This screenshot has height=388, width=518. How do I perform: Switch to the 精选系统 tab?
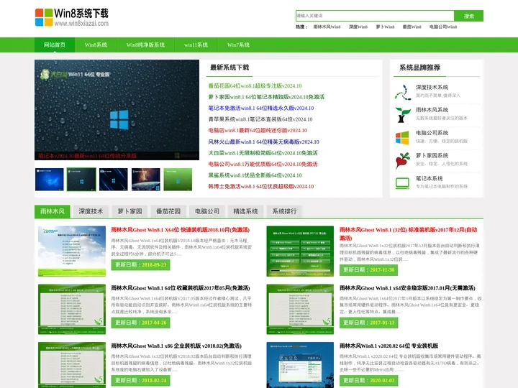[245, 211]
